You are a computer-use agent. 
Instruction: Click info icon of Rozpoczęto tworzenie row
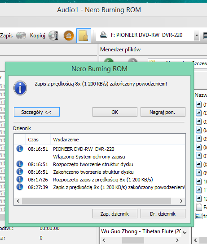(20, 164)
